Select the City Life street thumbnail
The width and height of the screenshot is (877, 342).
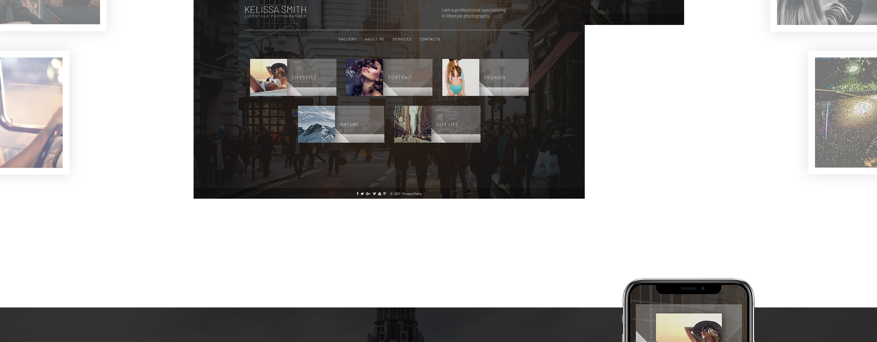[413, 124]
